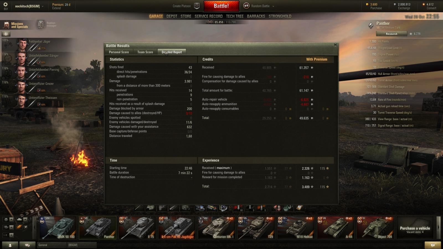This screenshot has width=443, height=249.
Task: Expand the nation filter globe dropdown
Action: point(8,220)
